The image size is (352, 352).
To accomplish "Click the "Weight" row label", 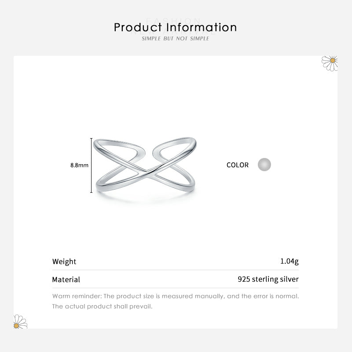I will pos(64,261).
